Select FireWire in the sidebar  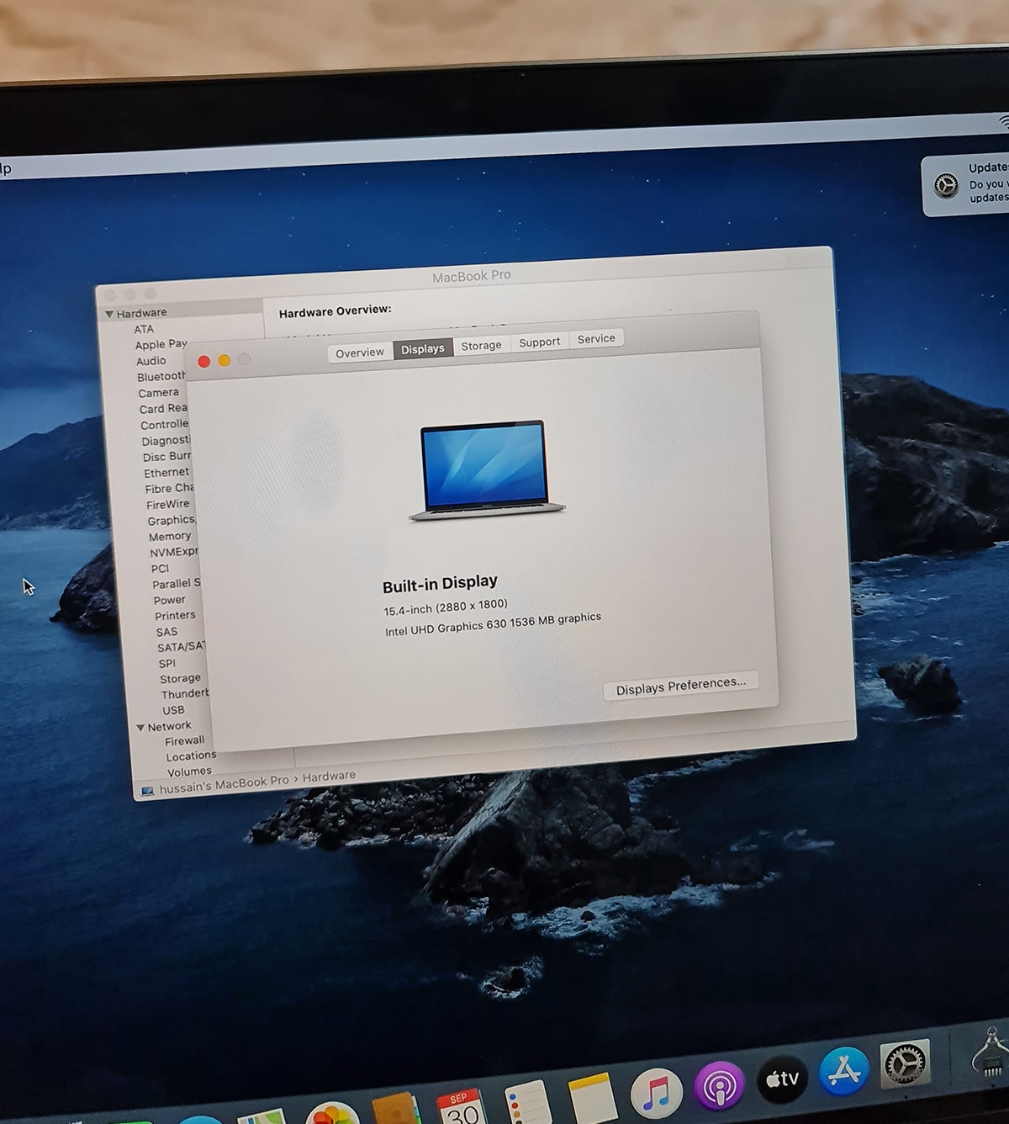coord(168,505)
